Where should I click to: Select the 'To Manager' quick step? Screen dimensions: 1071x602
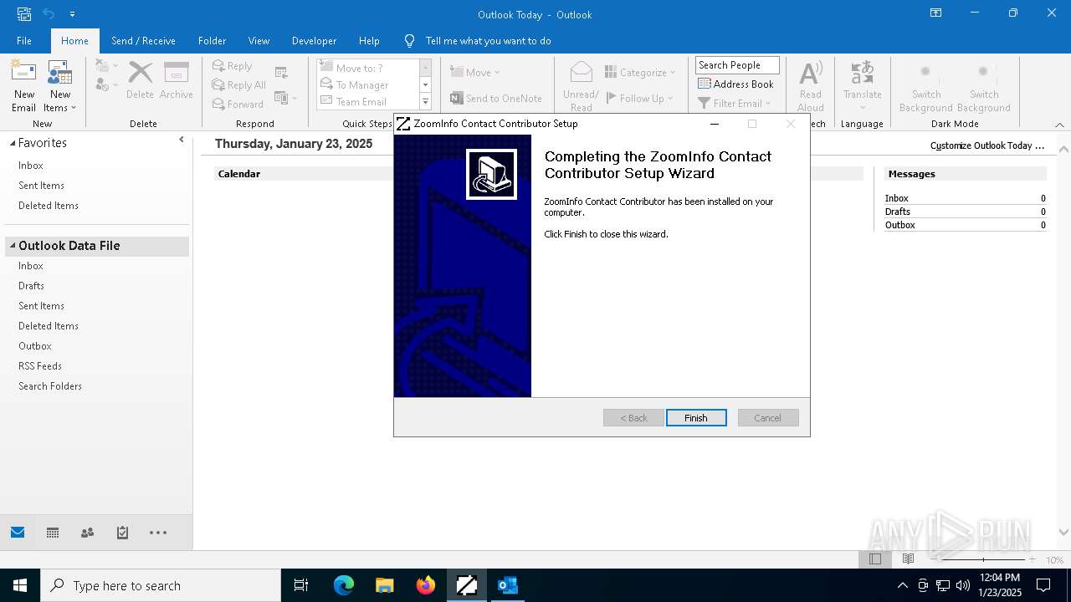[x=367, y=84]
